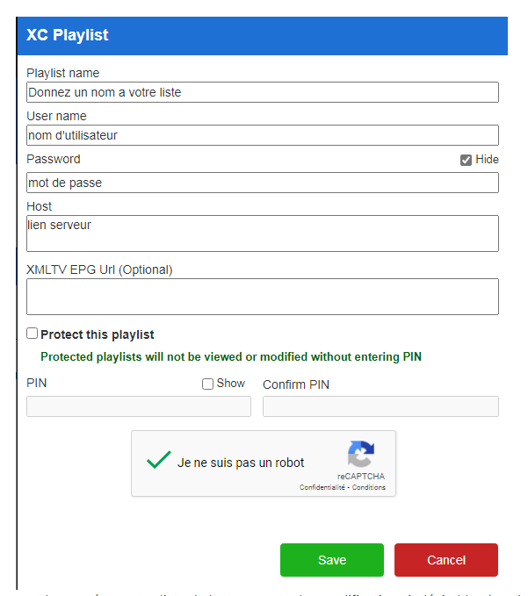Click the XC Playlist title bar
Screen dimensions: 528x596
pos(262,36)
